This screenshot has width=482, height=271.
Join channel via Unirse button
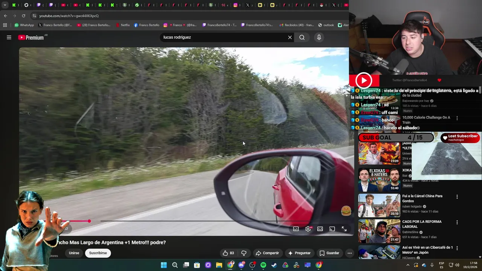point(74,253)
